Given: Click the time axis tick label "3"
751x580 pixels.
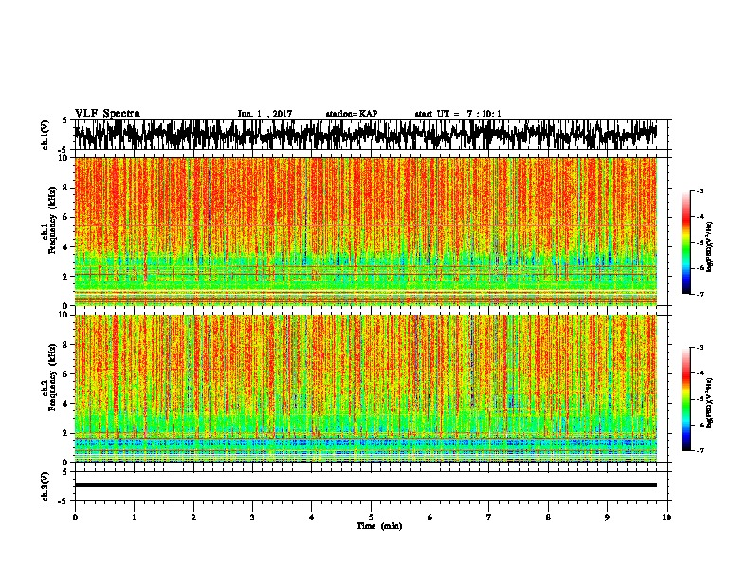Looking at the screenshot, I should click(x=252, y=517).
